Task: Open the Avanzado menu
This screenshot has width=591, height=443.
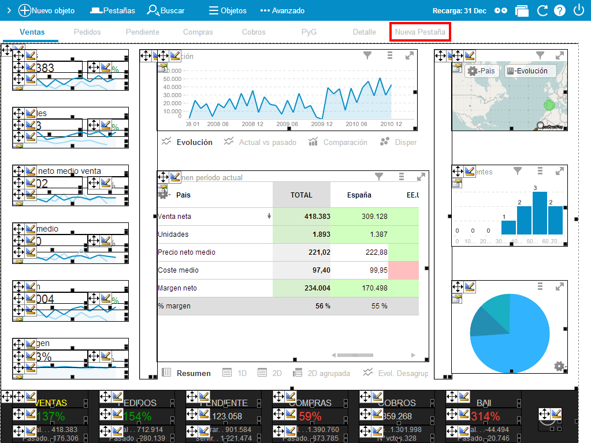Action: (x=282, y=10)
